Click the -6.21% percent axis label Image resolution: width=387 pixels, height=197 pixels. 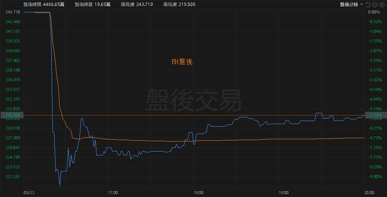[375, 128]
